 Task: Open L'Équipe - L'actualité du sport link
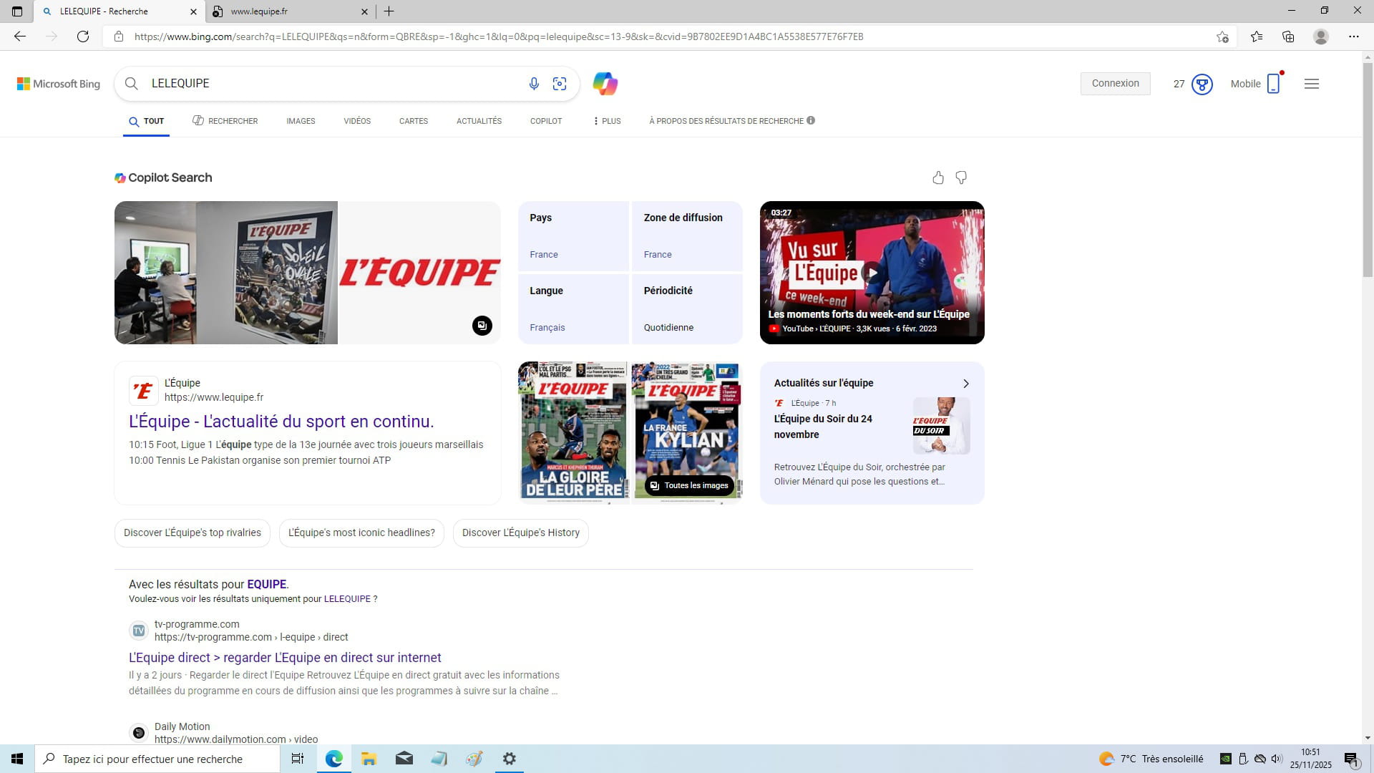[x=281, y=422]
